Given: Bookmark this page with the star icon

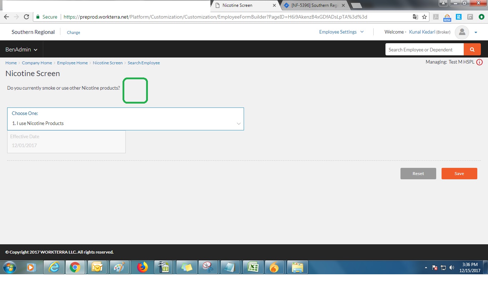Looking at the screenshot, I should (424, 17).
